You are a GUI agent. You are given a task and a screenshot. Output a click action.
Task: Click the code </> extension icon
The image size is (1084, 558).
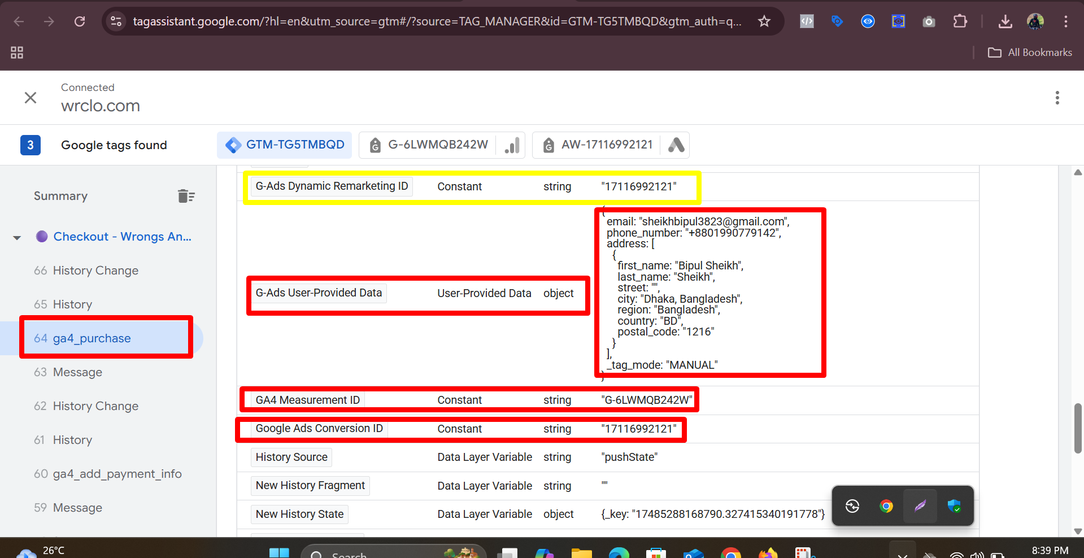(806, 21)
